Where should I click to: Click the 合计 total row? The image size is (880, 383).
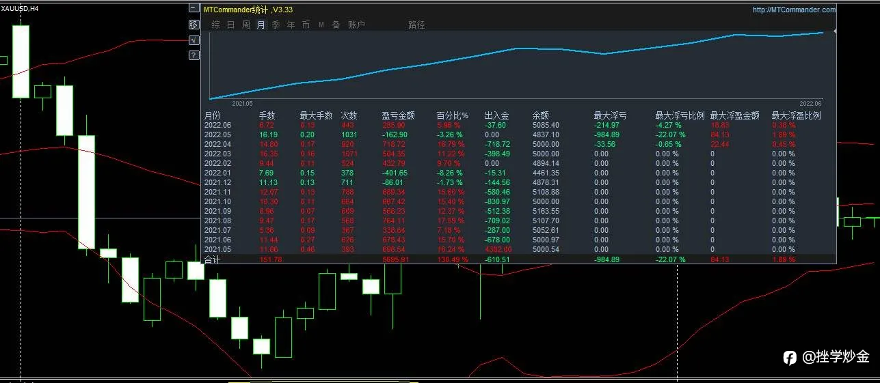(520, 259)
